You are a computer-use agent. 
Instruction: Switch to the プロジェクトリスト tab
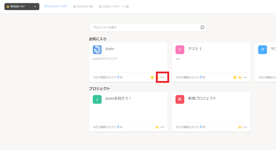pos(55,6)
